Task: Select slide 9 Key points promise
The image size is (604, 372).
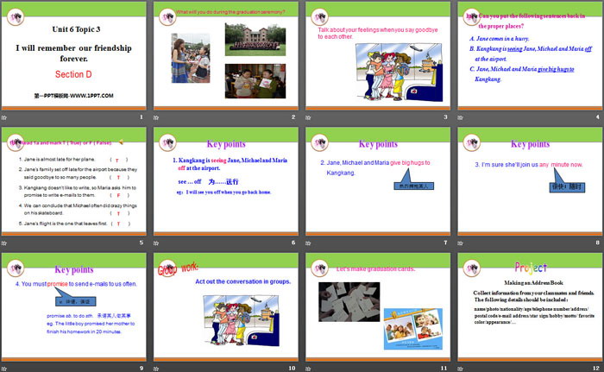Action: (x=74, y=307)
